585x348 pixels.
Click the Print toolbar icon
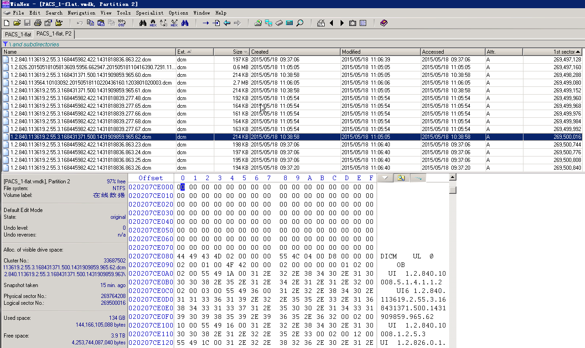[x=37, y=23]
